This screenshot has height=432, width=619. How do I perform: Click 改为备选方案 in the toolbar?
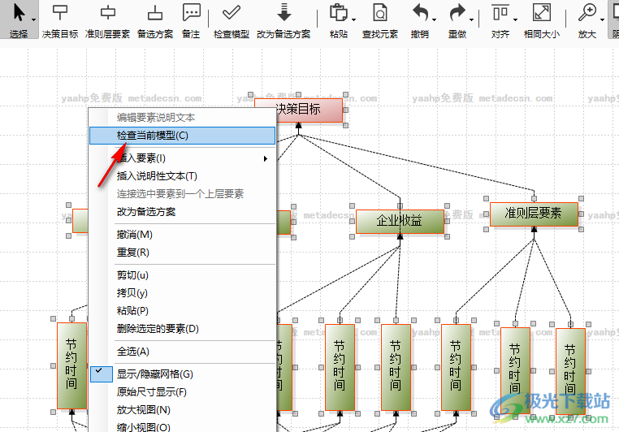click(x=284, y=19)
